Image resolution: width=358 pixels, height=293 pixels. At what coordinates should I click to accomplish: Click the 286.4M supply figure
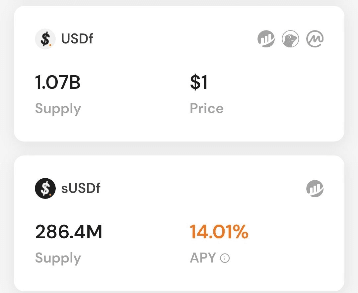click(69, 232)
